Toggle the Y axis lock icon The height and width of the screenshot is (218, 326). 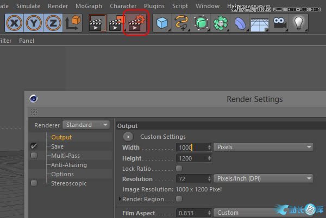tap(34, 22)
